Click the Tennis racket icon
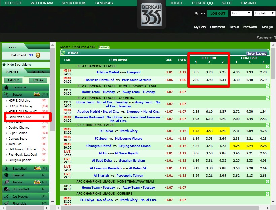The width and height of the screenshot is (276, 210). [7, 182]
